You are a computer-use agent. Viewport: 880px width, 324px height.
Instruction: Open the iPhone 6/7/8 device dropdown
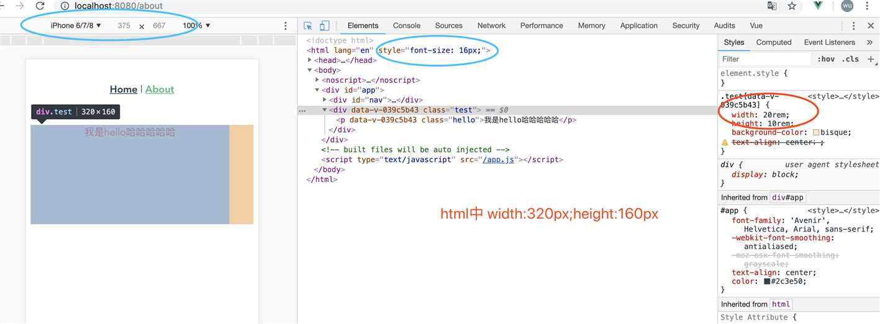pyautogui.click(x=76, y=25)
